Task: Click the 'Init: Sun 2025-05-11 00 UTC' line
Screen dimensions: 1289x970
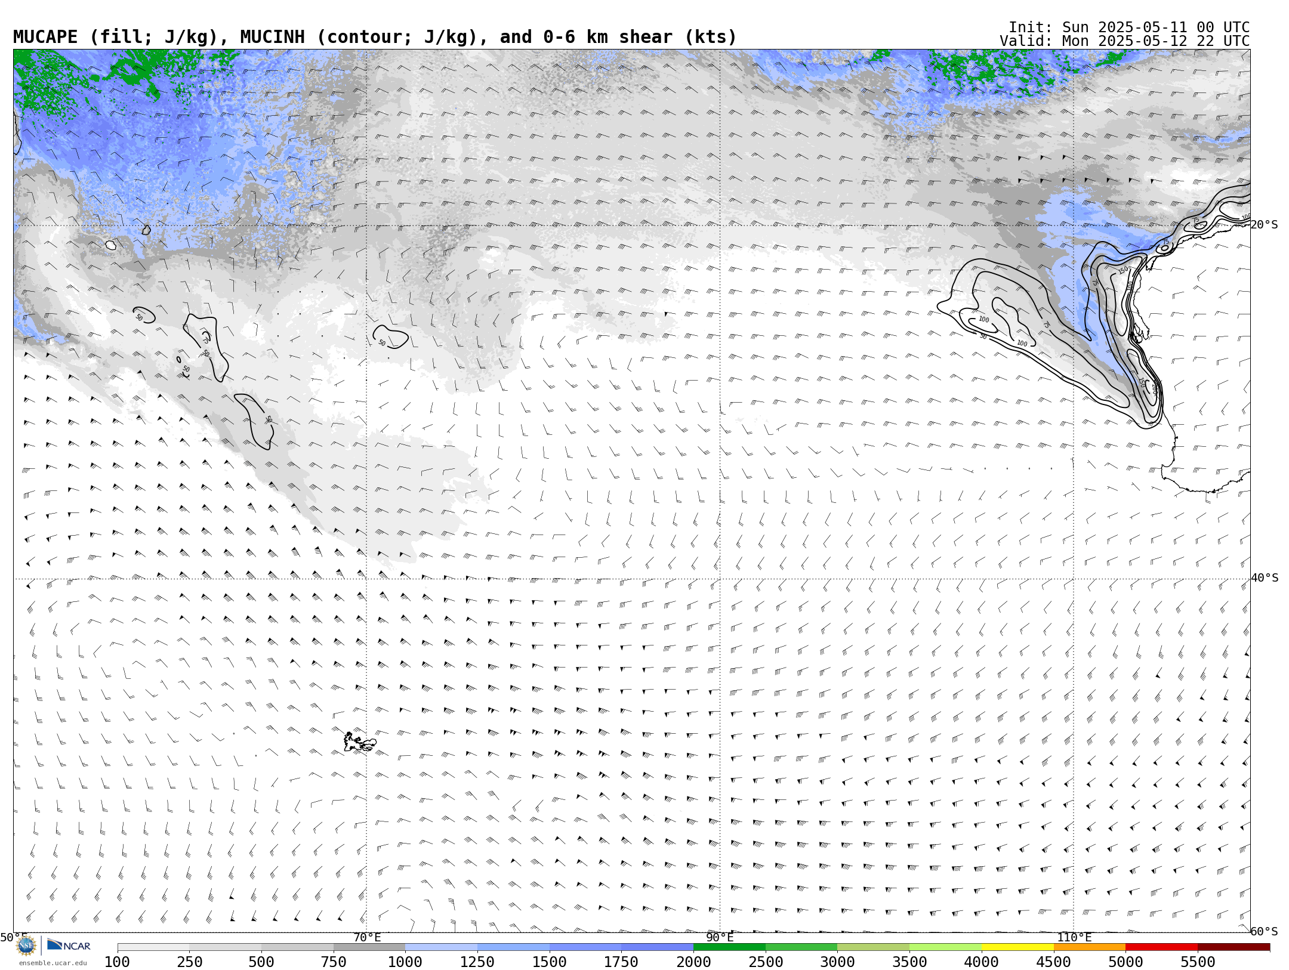Action: [1129, 27]
